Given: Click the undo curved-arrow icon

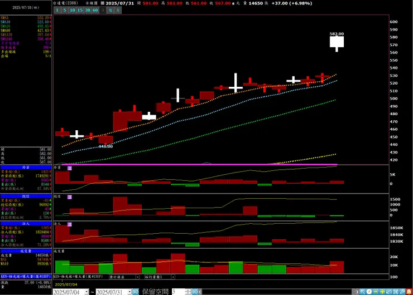Looking at the screenshot, I should (x=389, y=292).
